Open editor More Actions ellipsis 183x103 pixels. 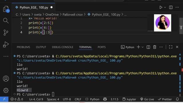pos(177,7)
